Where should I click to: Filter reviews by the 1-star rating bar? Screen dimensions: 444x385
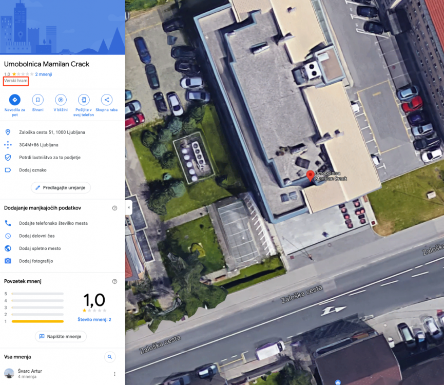(37, 321)
